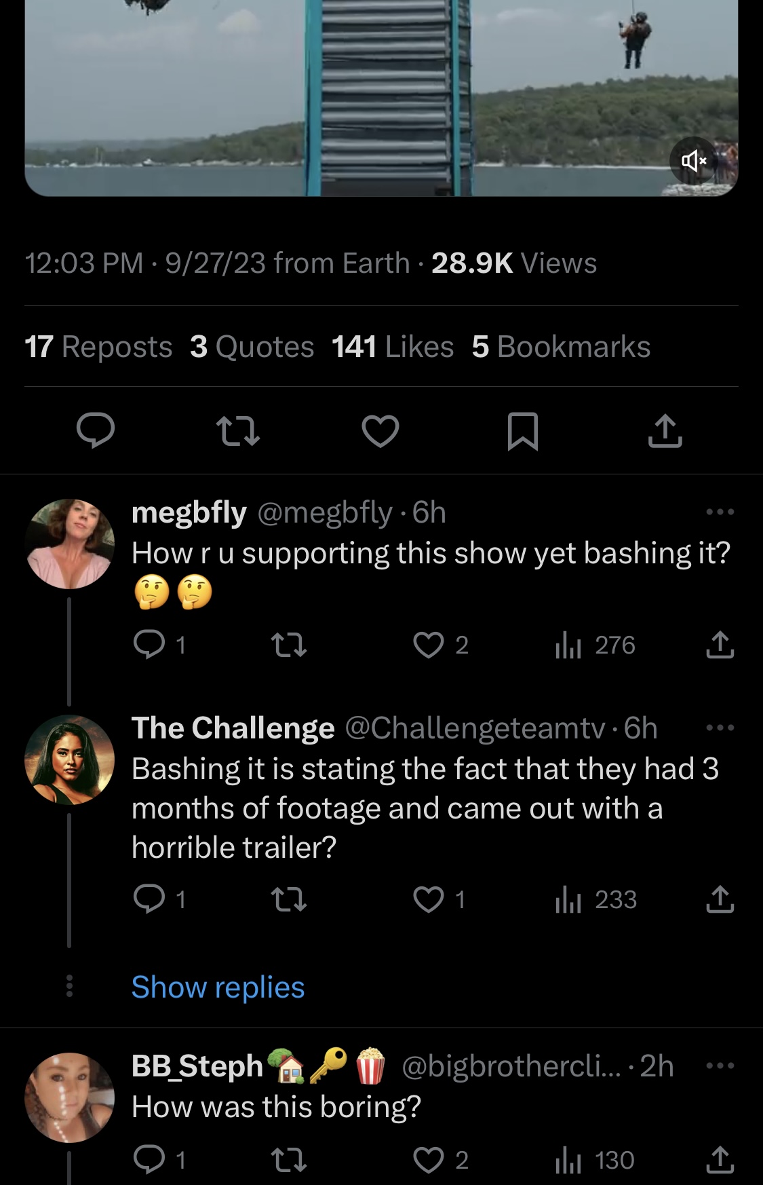Repost The Challenge's reply about the trailer
Image resolution: width=763 pixels, height=1185 pixels.
pos(288,900)
